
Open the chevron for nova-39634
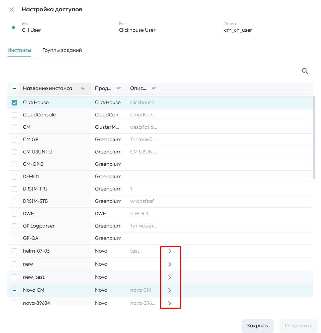coord(169,303)
